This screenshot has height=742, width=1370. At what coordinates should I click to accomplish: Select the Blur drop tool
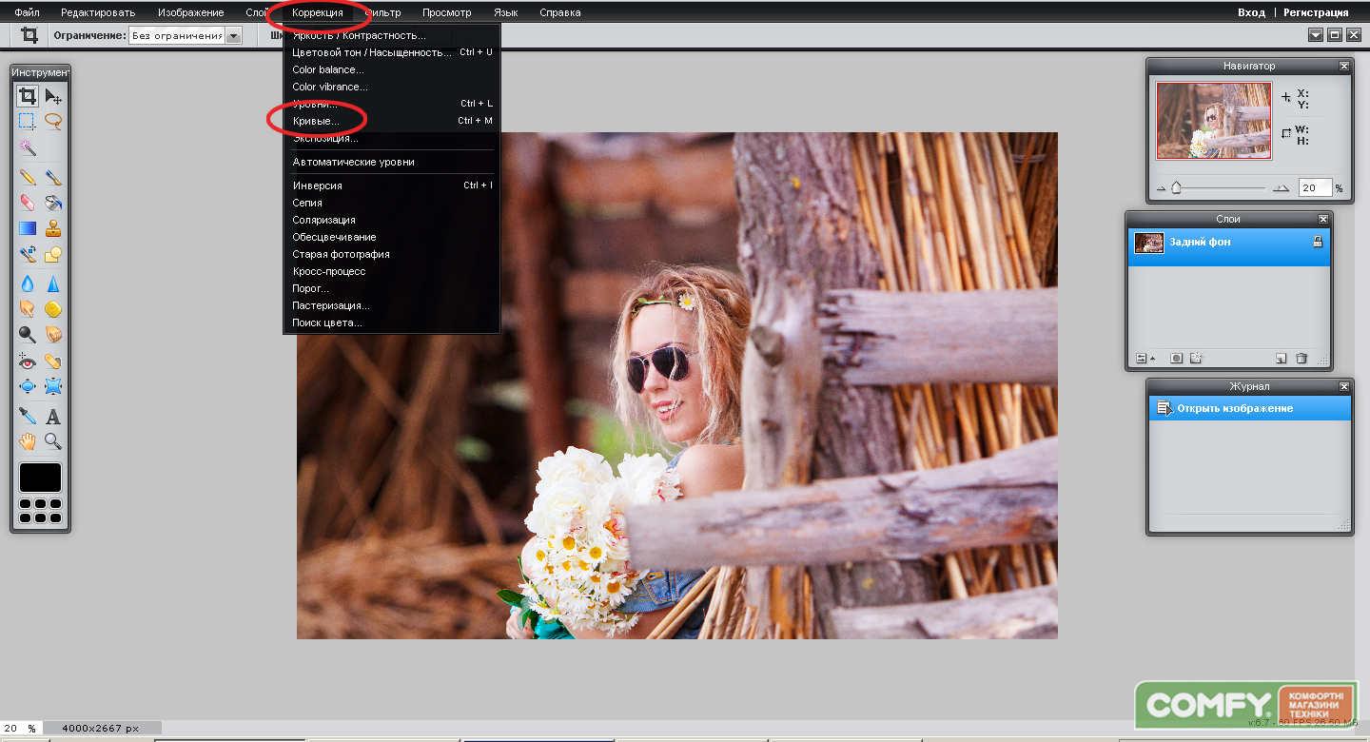tap(28, 283)
